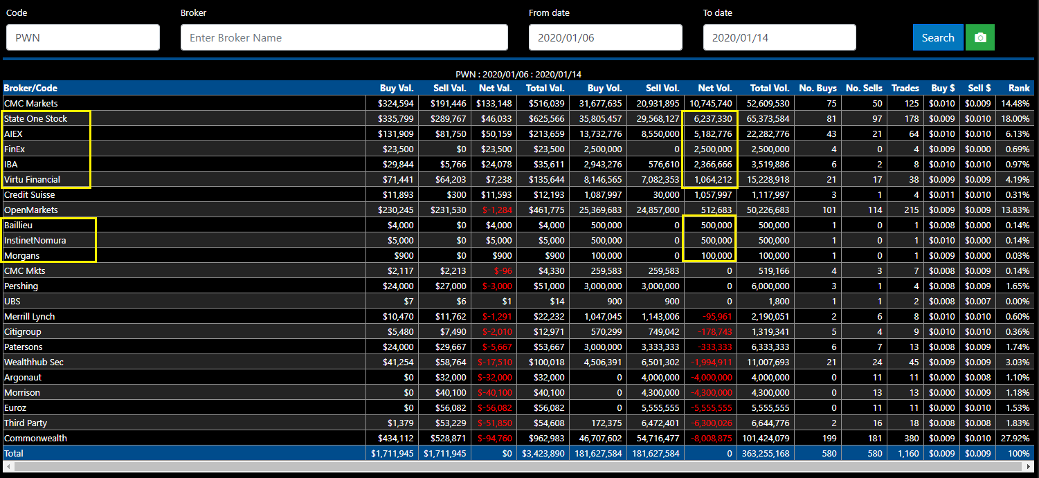This screenshot has width=1039, height=478.
Task: Sort by Total Val. column header
Action: click(x=545, y=88)
